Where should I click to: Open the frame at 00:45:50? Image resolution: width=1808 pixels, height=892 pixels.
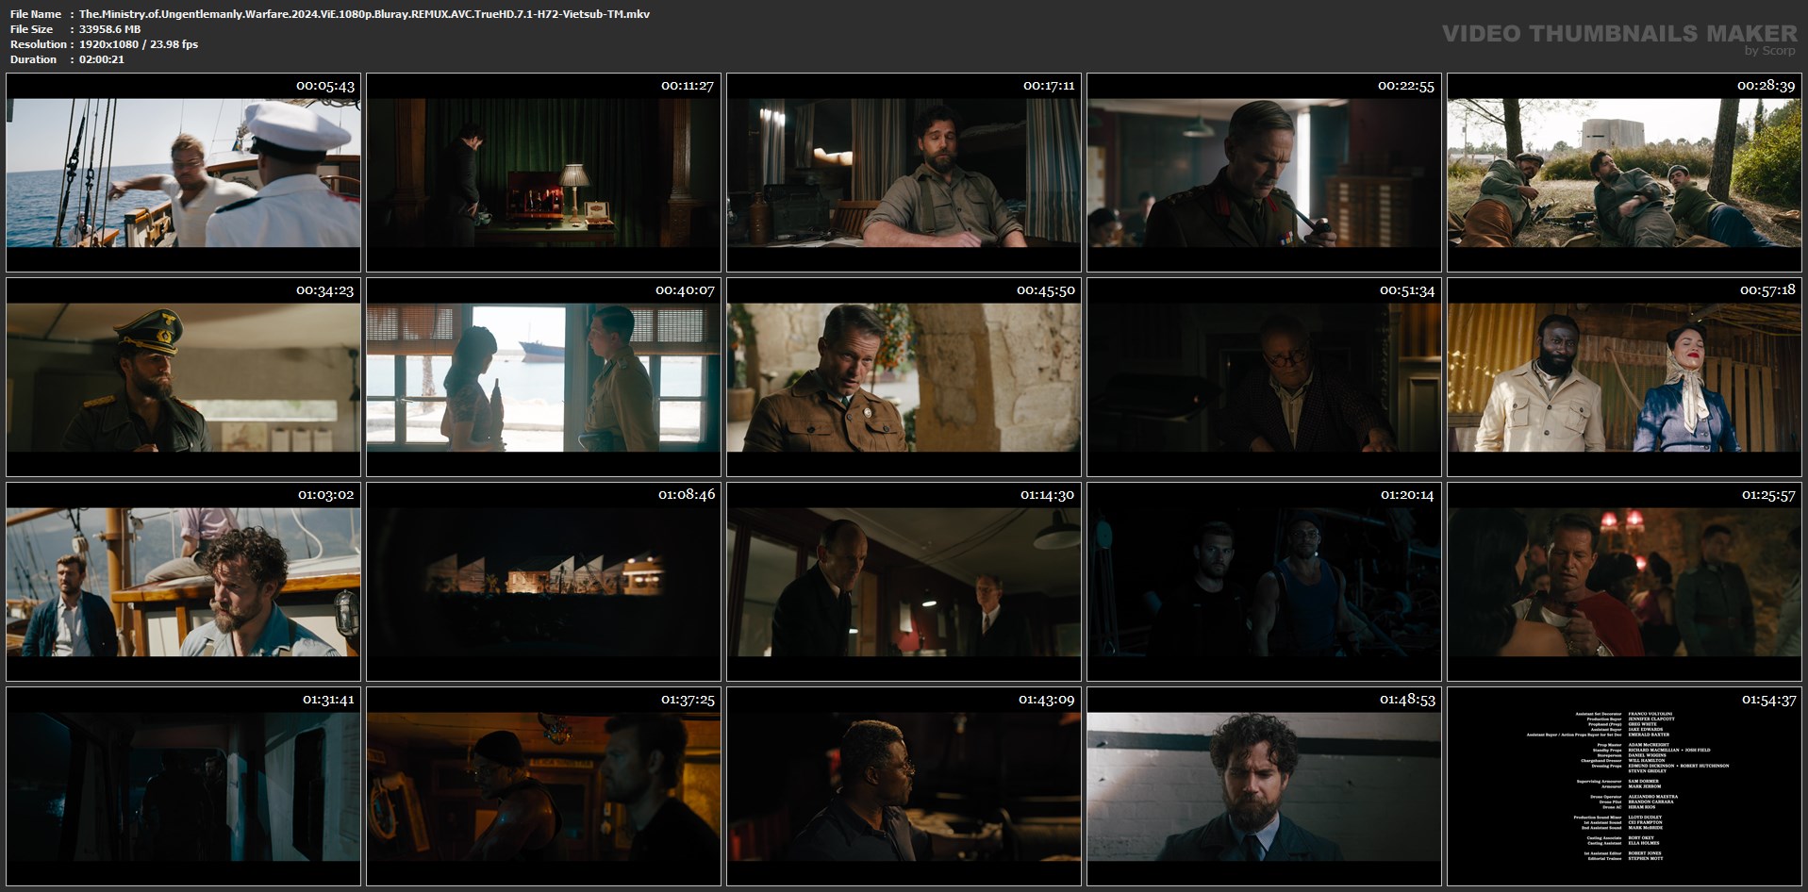pyautogui.click(x=904, y=377)
